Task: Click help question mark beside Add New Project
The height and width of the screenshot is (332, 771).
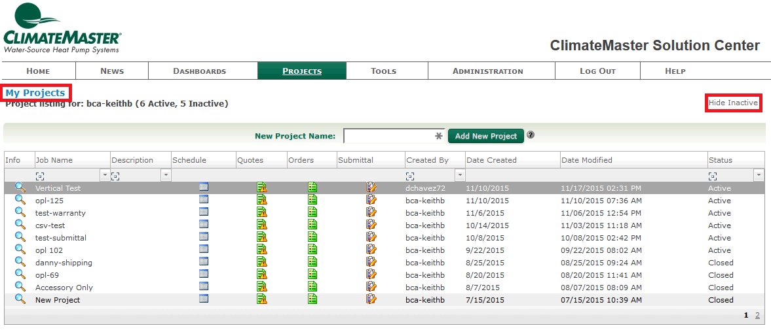Action: pos(531,135)
